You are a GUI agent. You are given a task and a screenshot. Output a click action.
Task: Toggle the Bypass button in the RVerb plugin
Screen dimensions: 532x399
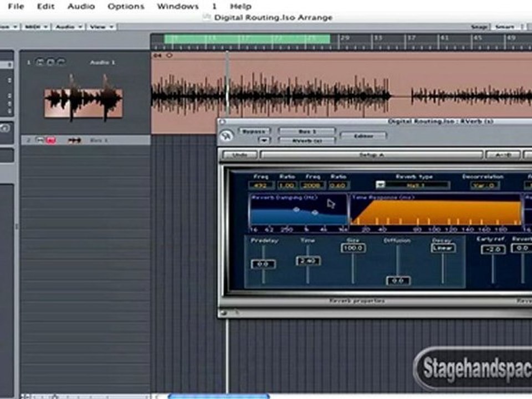pyautogui.click(x=254, y=131)
